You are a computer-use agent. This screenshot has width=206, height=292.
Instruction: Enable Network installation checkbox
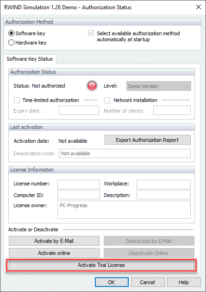click(107, 100)
